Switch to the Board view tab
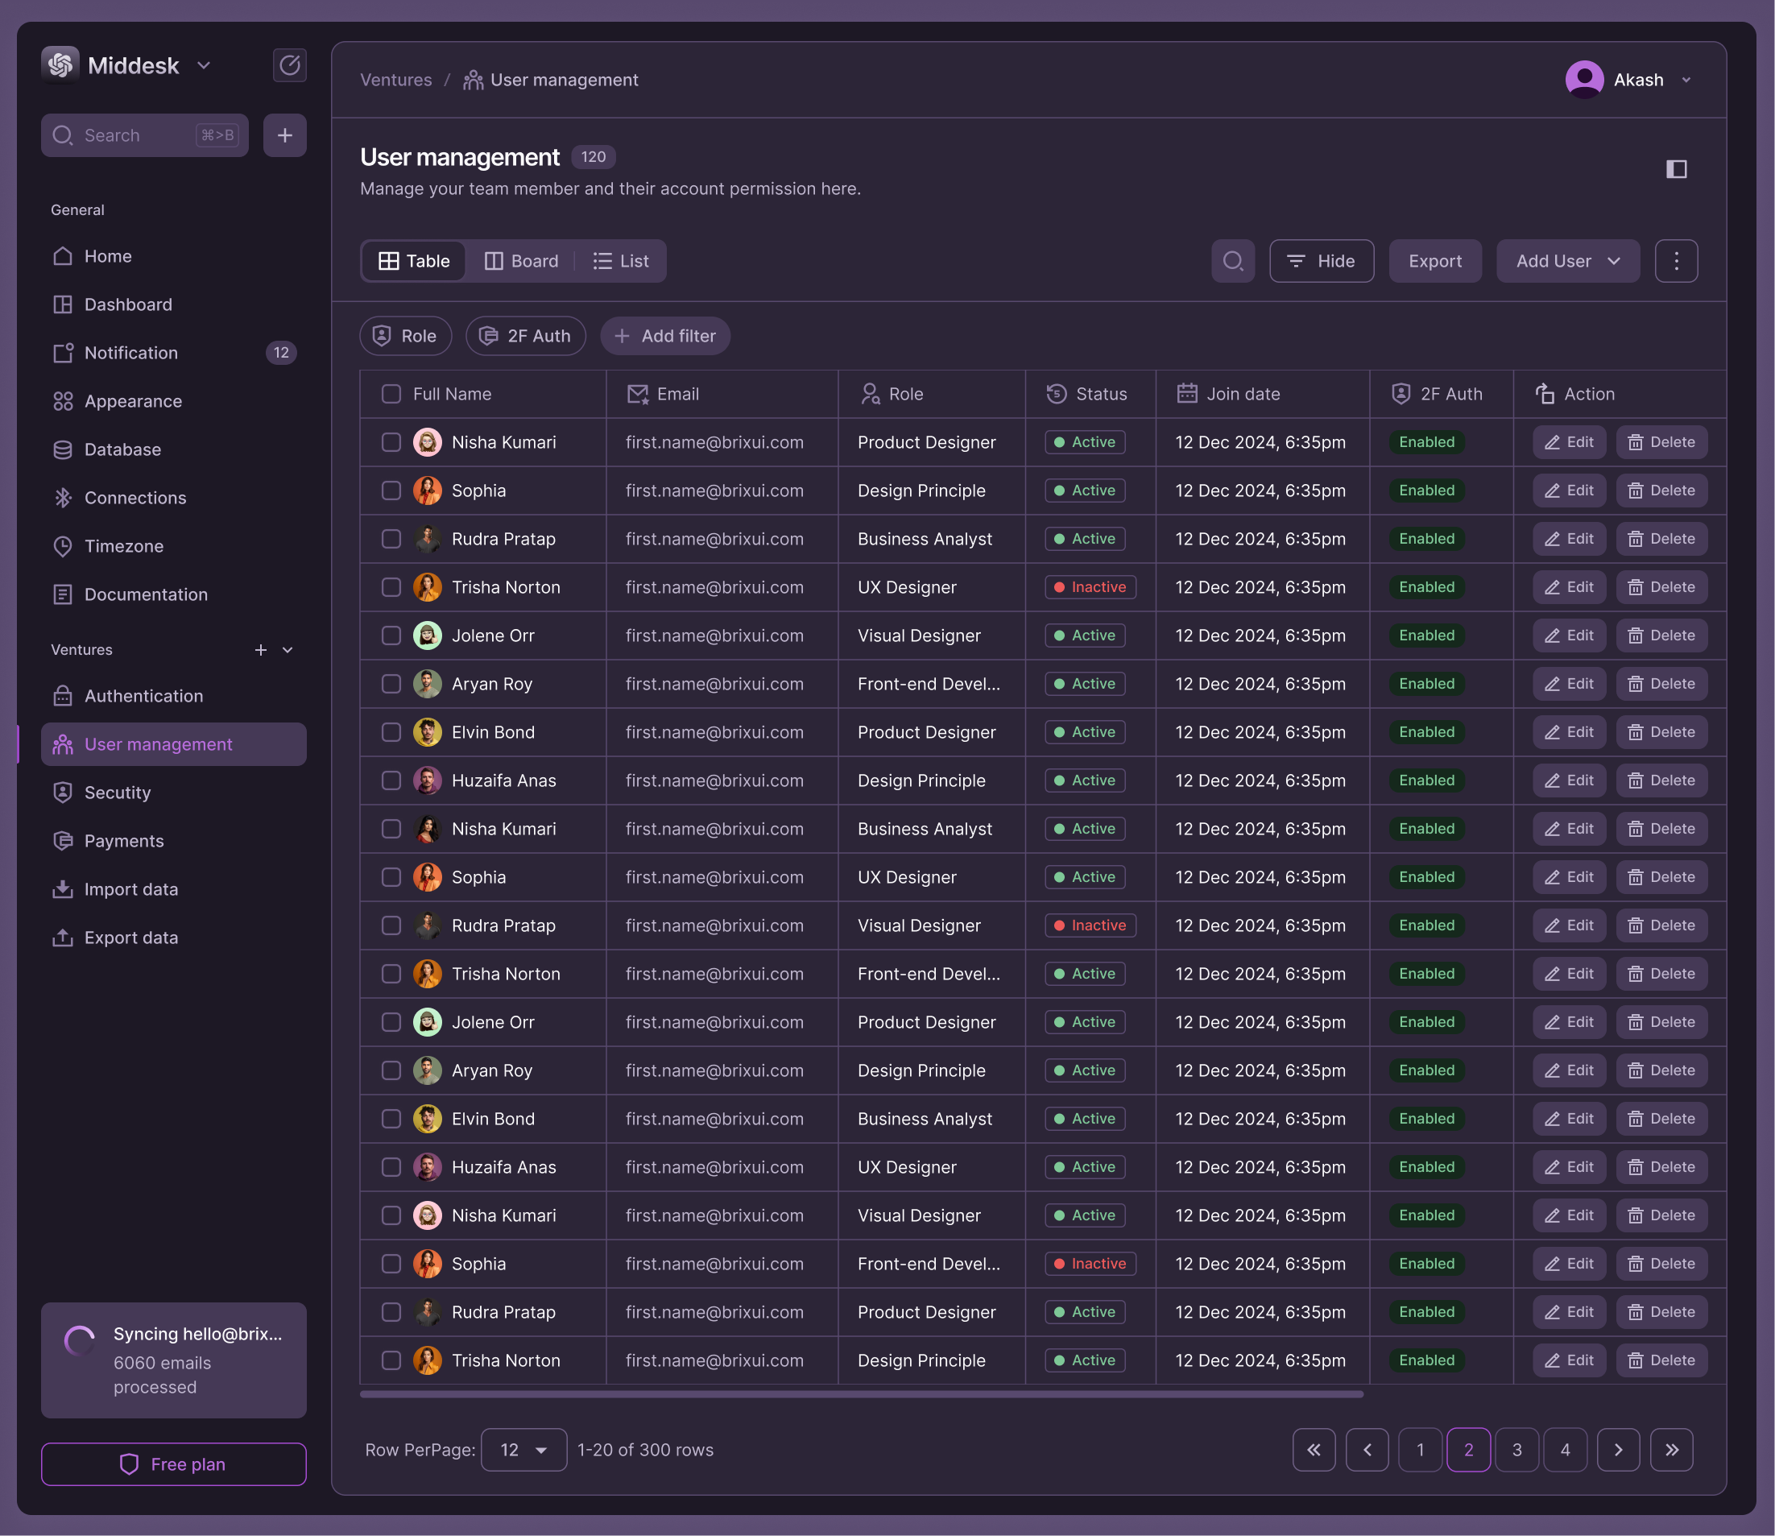The height and width of the screenshot is (1536, 1775). point(521,261)
